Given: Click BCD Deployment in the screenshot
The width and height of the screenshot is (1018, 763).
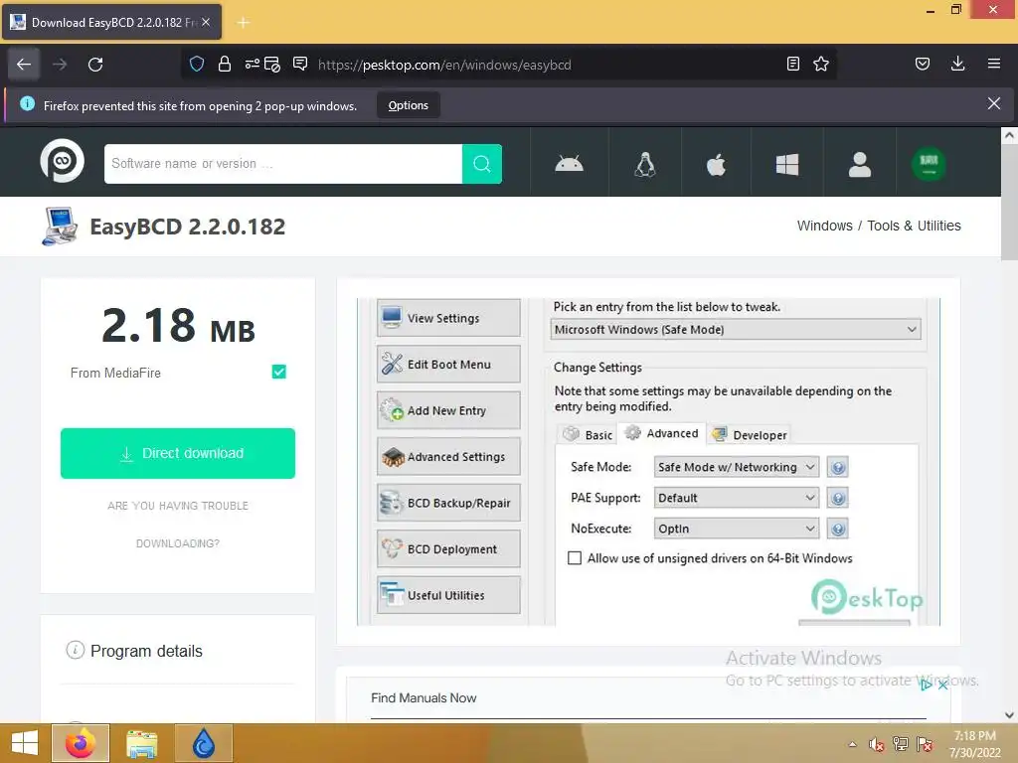Looking at the screenshot, I should [448, 548].
